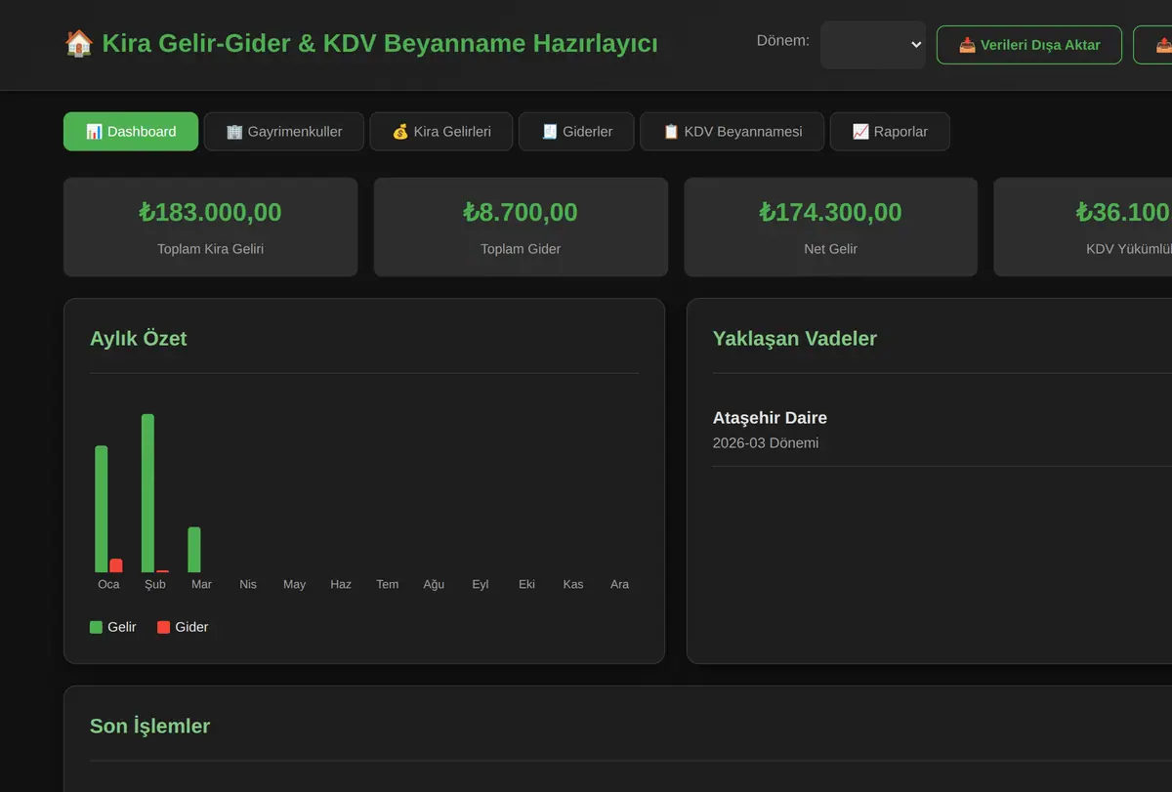
Task: Open the Dönem period dropdown
Action: click(x=873, y=45)
